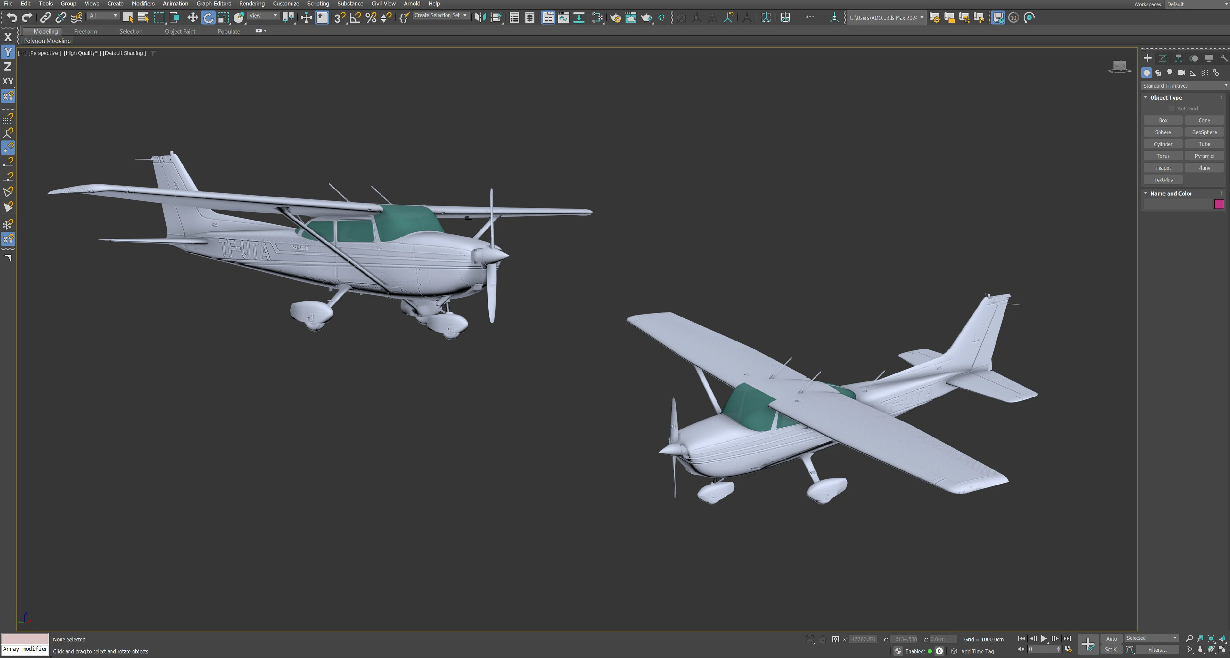Viewport: 1230px width, 658px height.
Task: Create a Teapot primitive button
Action: 1163,168
